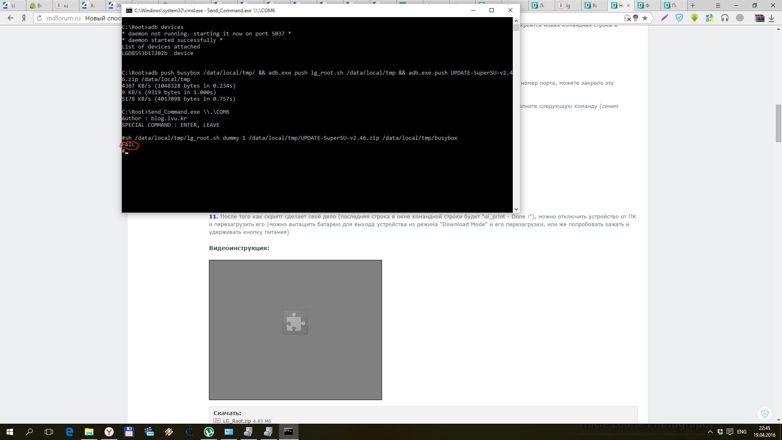
Task: Open a new browser tab
Action: (x=693, y=5)
